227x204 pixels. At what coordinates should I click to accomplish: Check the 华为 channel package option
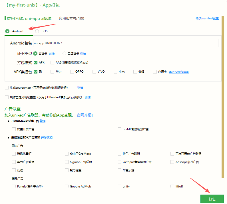tap(52, 72)
